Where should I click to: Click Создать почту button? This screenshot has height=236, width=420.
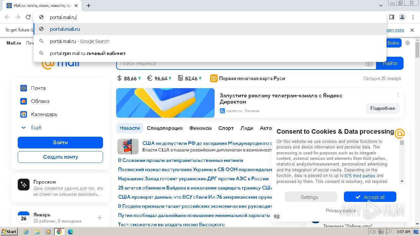tap(60, 157)
